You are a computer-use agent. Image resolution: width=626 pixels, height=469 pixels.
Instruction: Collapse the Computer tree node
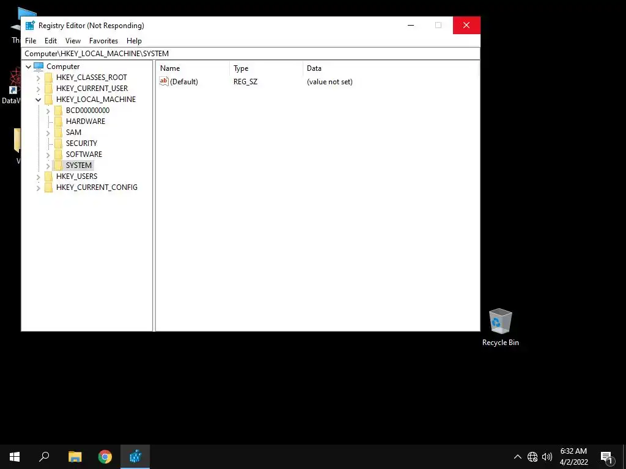pyautogui.click(x=28, y=67)
